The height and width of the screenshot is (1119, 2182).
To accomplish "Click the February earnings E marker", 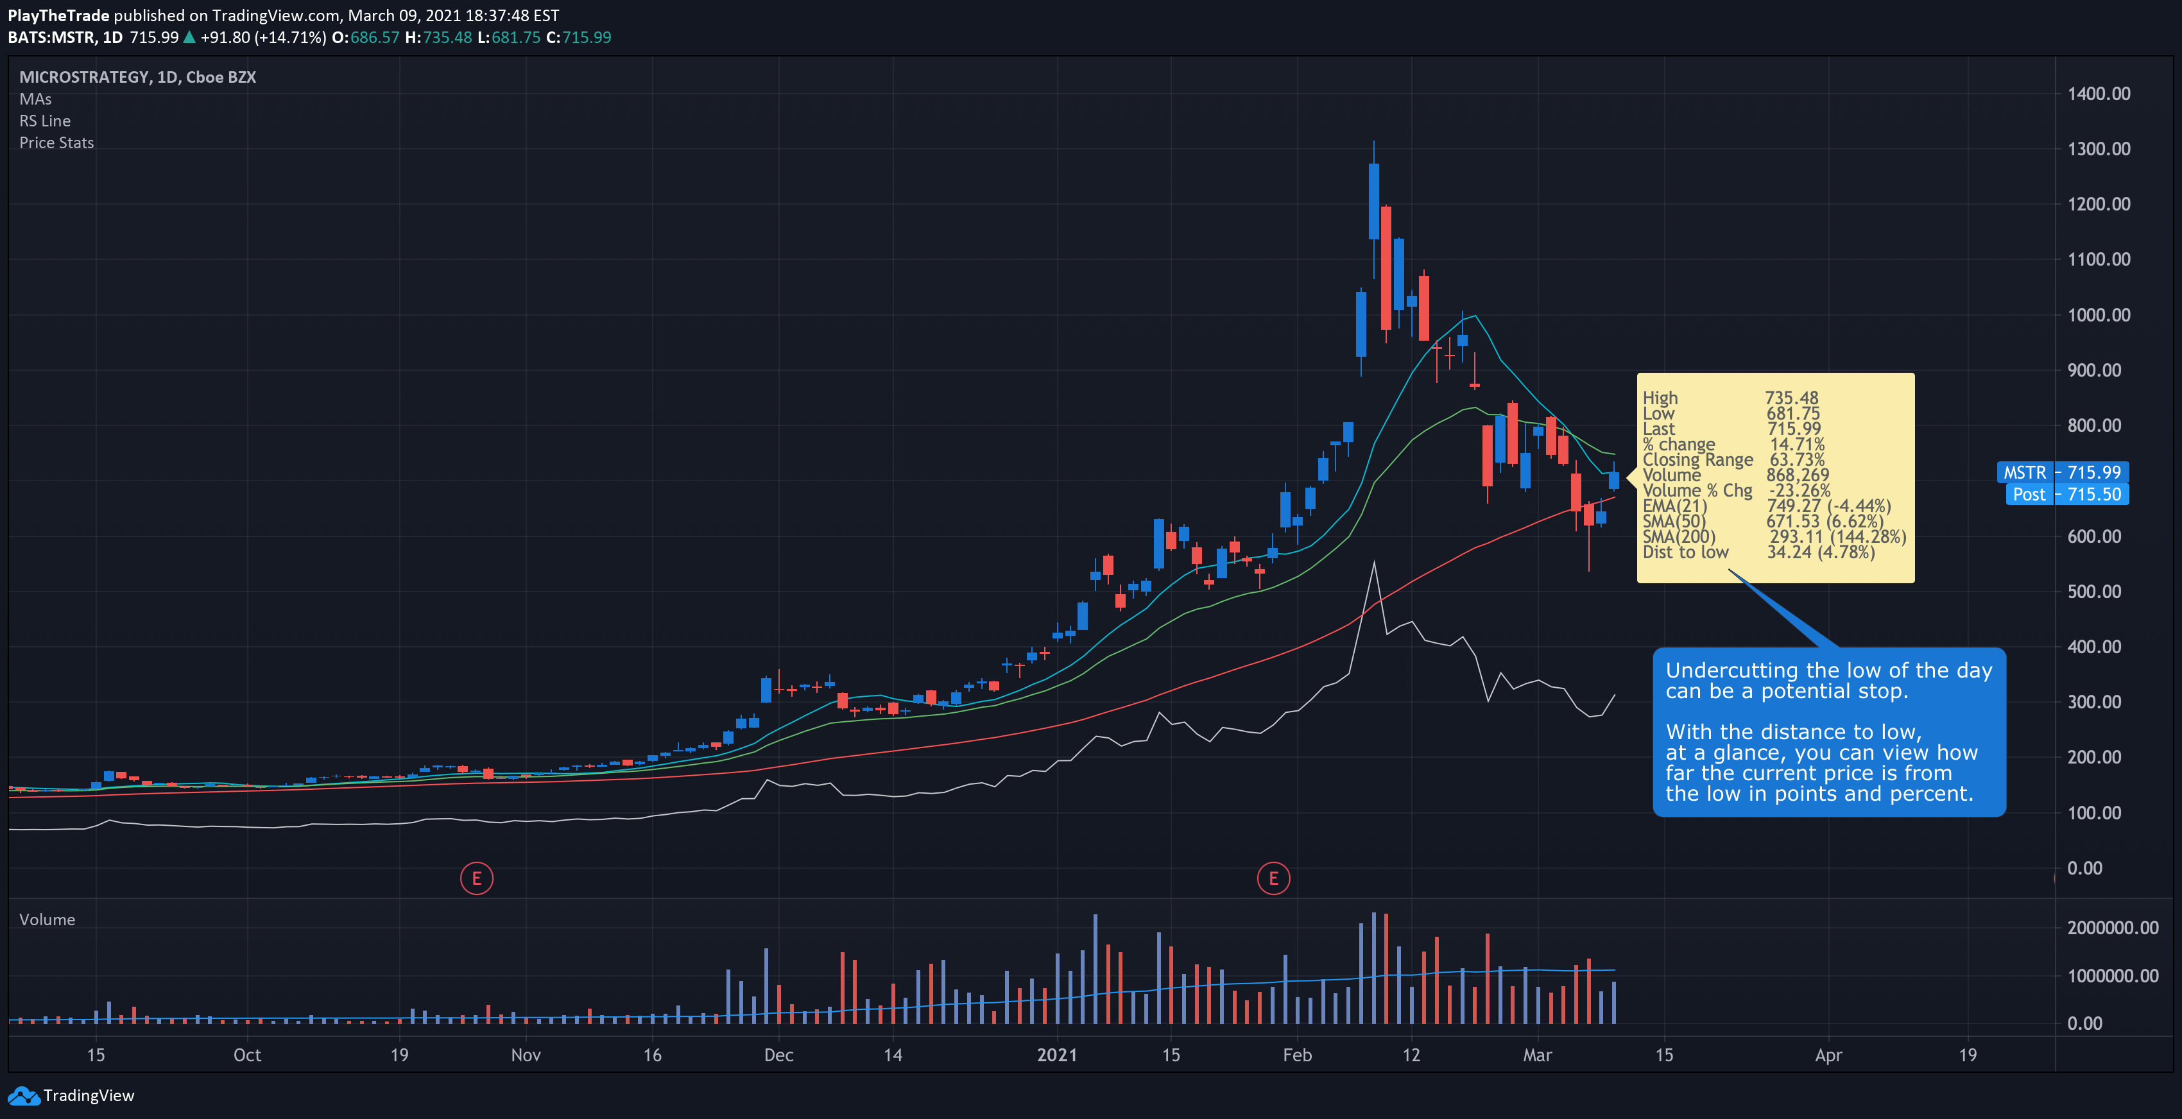I will point(1273,878).
